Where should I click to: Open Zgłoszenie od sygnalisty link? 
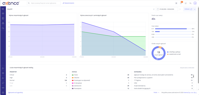pos(16,93)
